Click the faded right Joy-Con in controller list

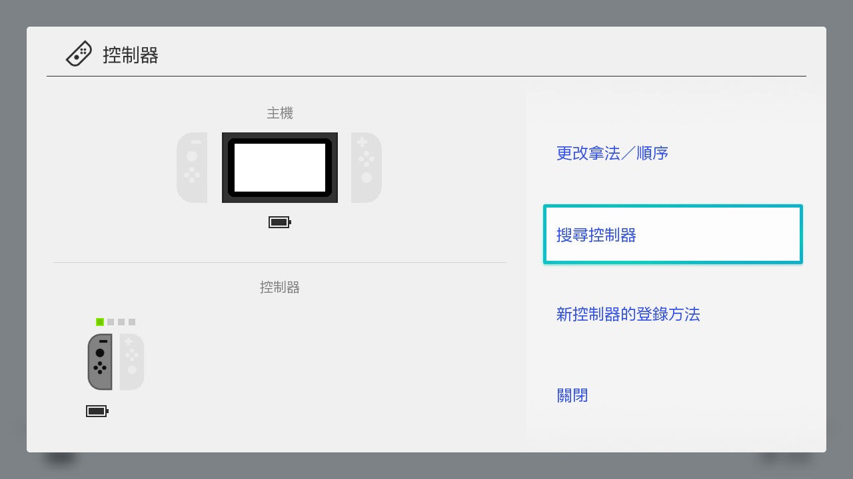(x=132, y=362)
